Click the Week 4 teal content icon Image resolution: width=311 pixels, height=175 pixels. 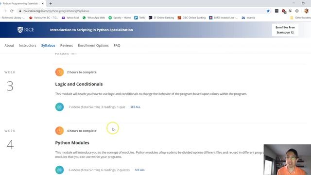[x=59, y=170]
